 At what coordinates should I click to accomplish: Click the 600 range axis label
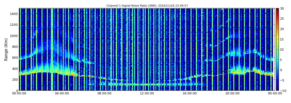(15, 57)
